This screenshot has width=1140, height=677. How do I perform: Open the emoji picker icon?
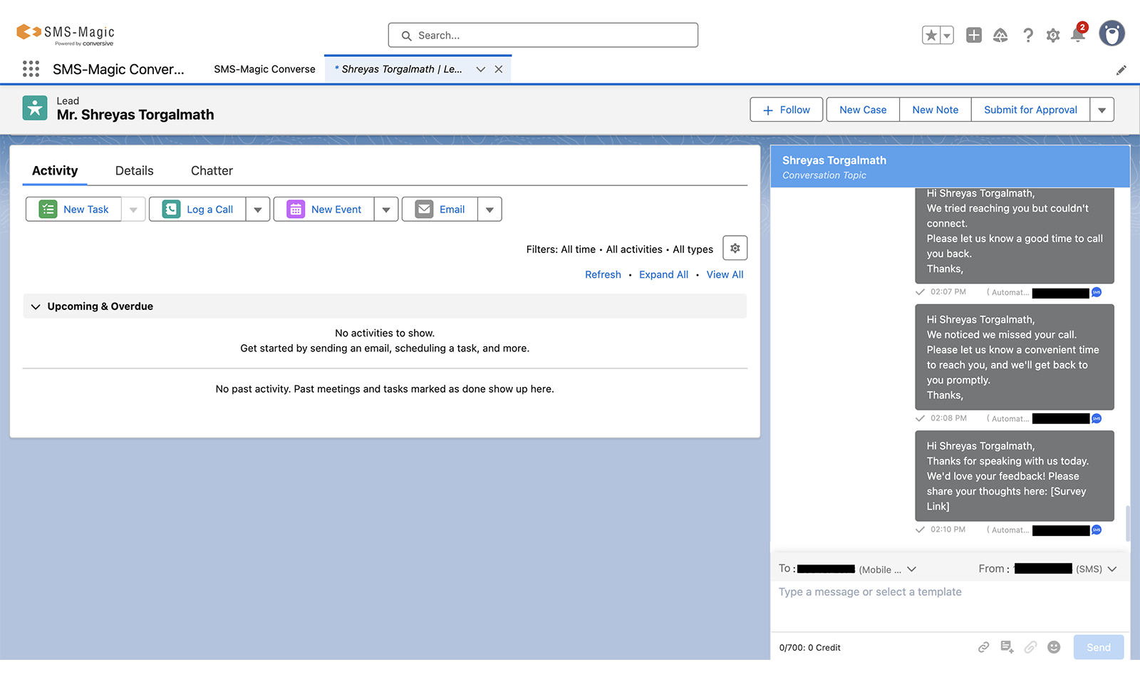(x=1054, y=647)
